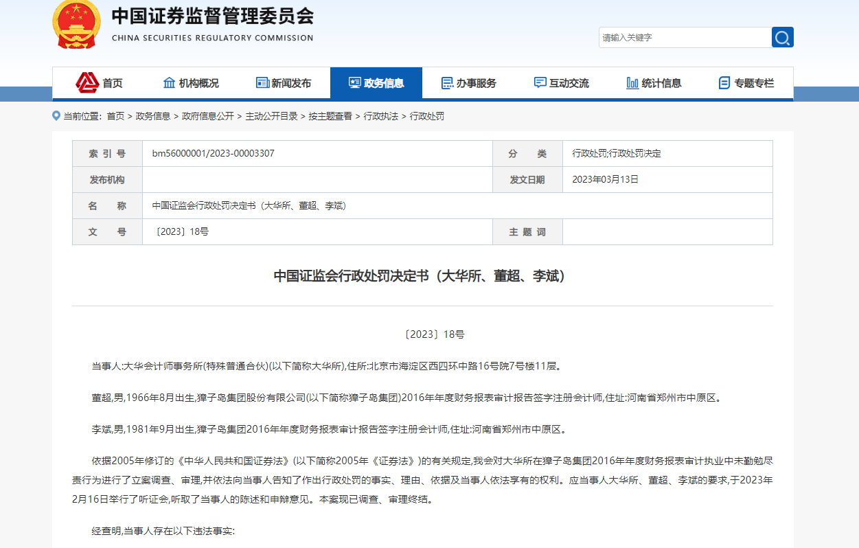Open the 专题专栏 navigation tab

(746, 83)
